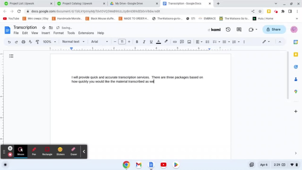Insert an image from the toolbar

click(x=189, y=42)
